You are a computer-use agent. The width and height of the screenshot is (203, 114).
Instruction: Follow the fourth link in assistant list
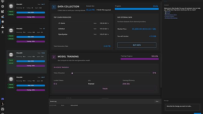point(169,17)
